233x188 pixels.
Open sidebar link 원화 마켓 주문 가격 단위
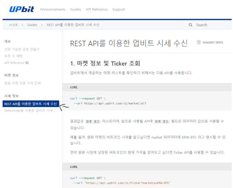[22, 83]
